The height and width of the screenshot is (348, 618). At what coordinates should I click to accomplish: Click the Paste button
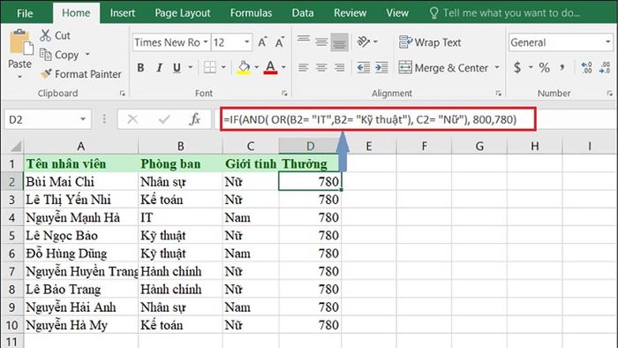(x=19, y=53)
